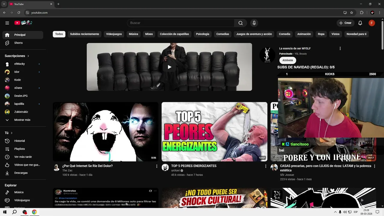The width and height of the screenshot is (384, 216).
Task: Click the YouTube logo
Action: coord(23,23)
